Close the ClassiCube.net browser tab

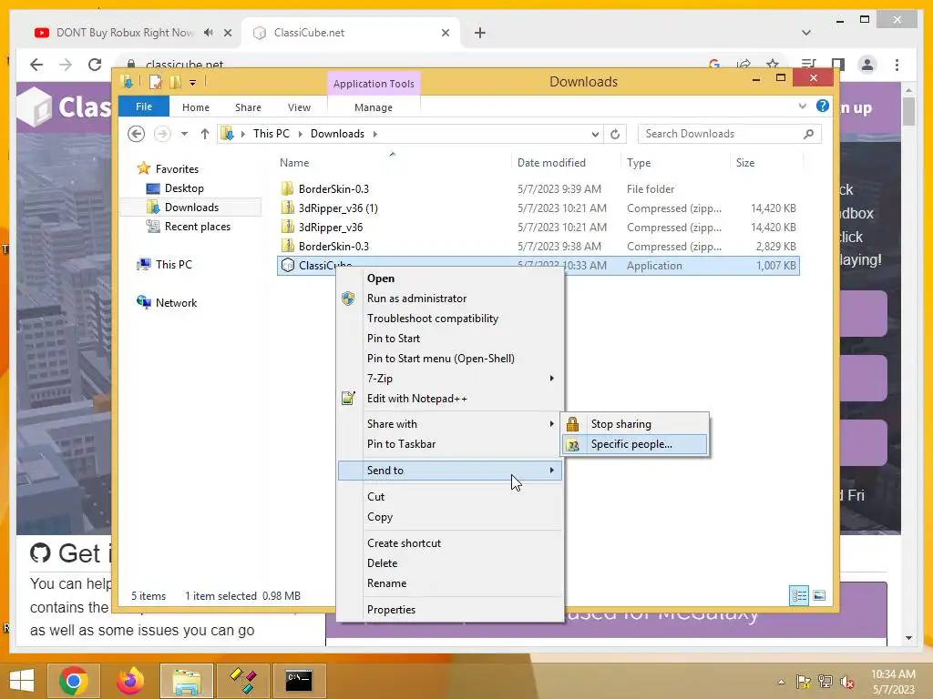[x=445, y=33]
